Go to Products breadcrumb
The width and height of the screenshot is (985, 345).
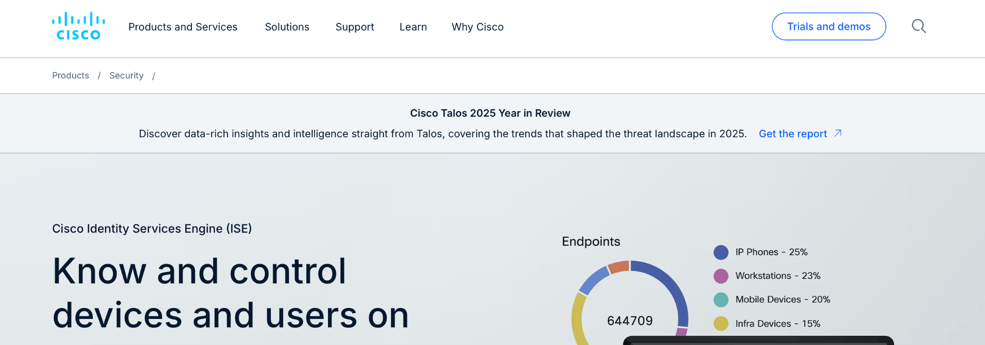coord(71,76)
